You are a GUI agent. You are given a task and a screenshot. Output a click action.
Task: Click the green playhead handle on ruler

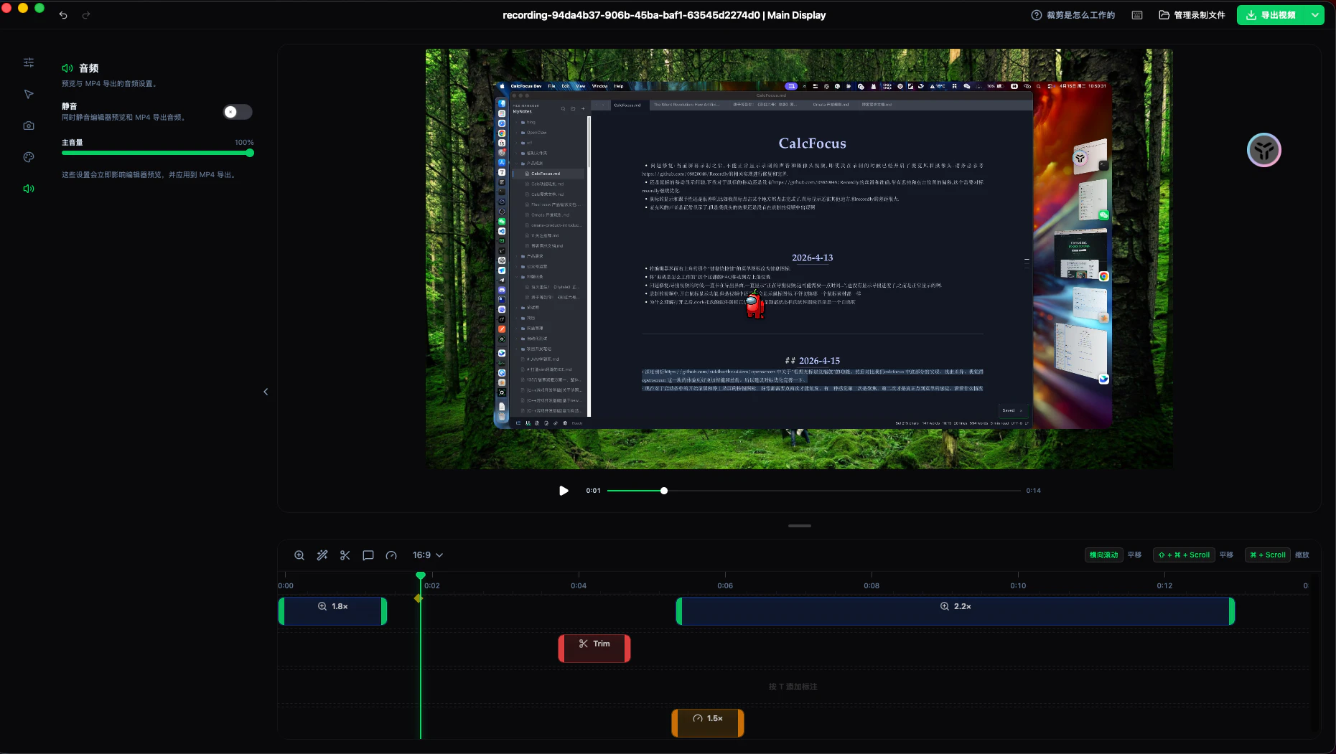tap(421, 575)
